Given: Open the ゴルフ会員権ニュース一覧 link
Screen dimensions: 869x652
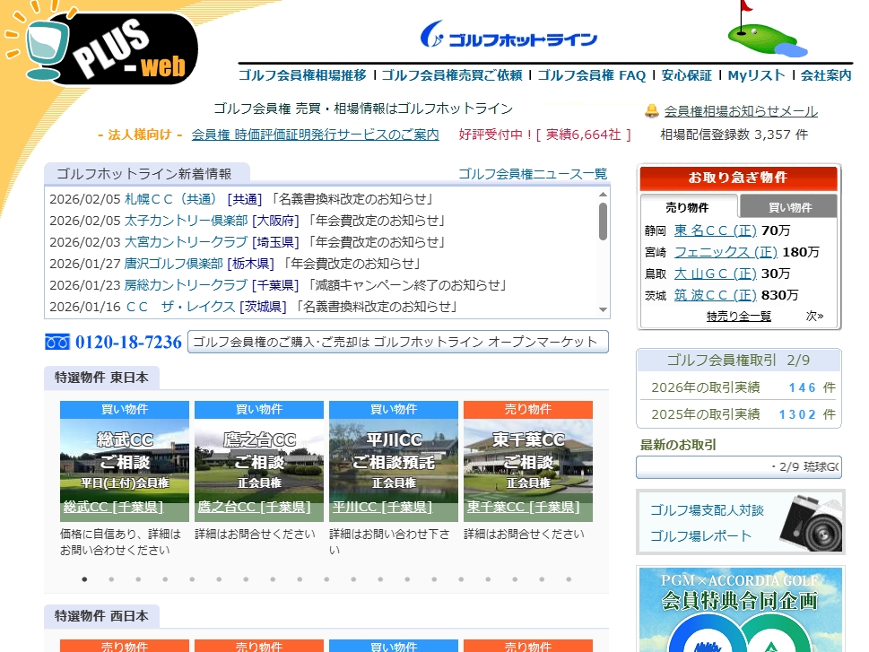Looking at the screenshot, I should click(533, 174).
